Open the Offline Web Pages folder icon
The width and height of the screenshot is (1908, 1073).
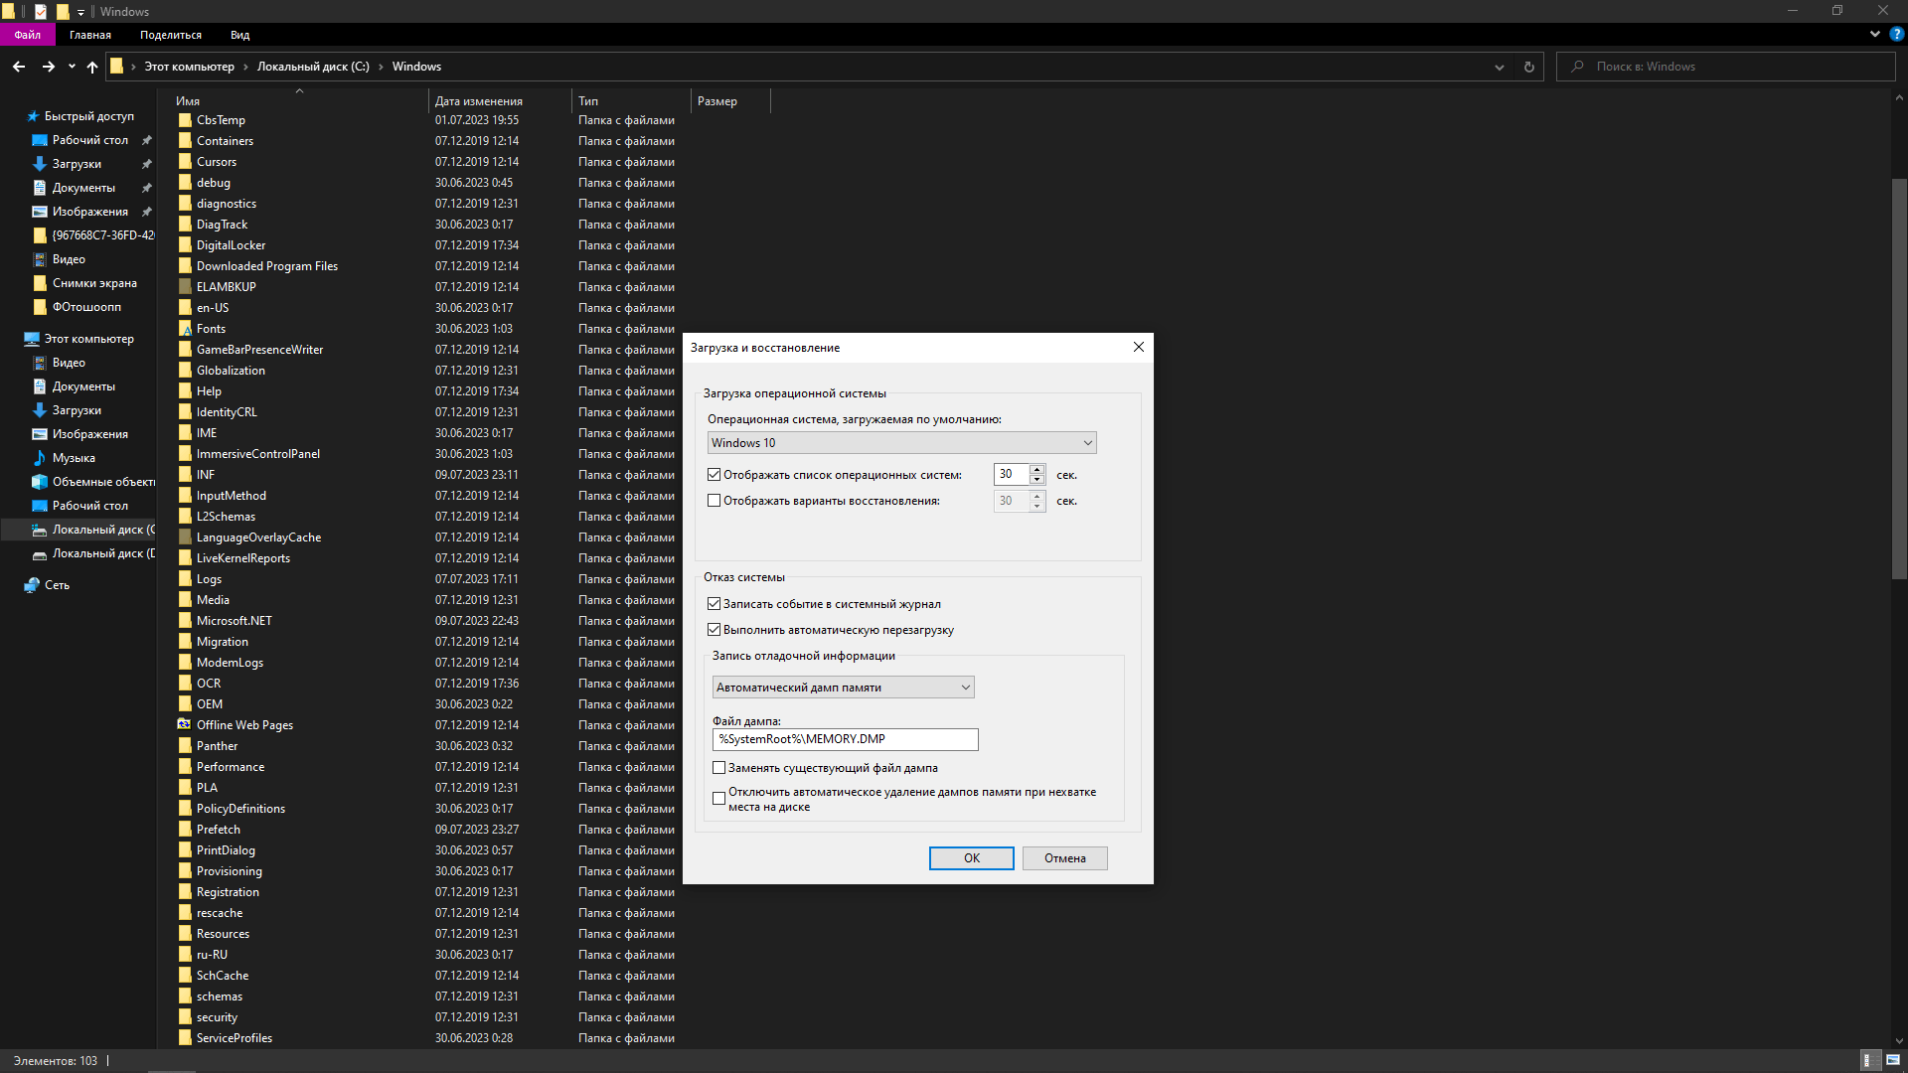185,725
